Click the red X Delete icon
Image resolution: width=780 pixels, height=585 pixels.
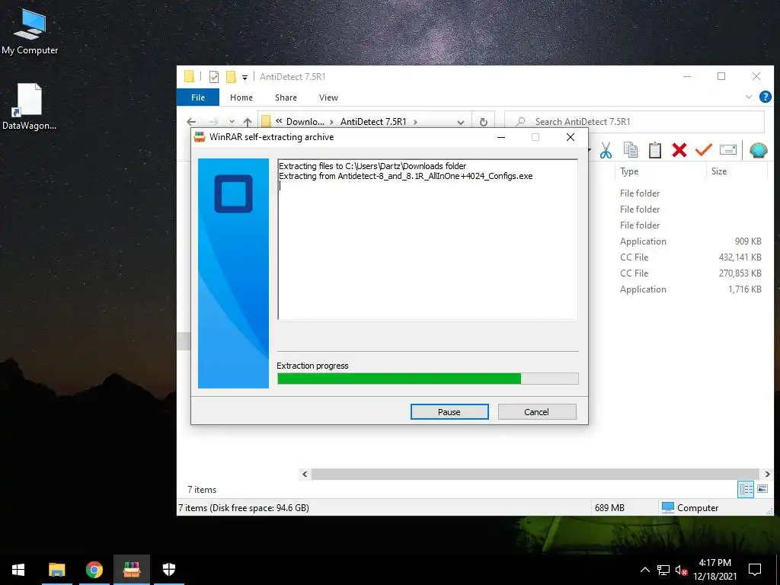tap(679, 150)
